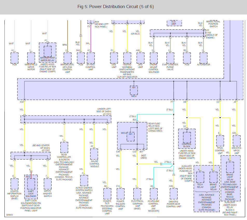The height and width of the screenshot is (220, 247).
Task: Click the 'Fig 5: Power Distribution Circuit' title
Action: (115, 7)
